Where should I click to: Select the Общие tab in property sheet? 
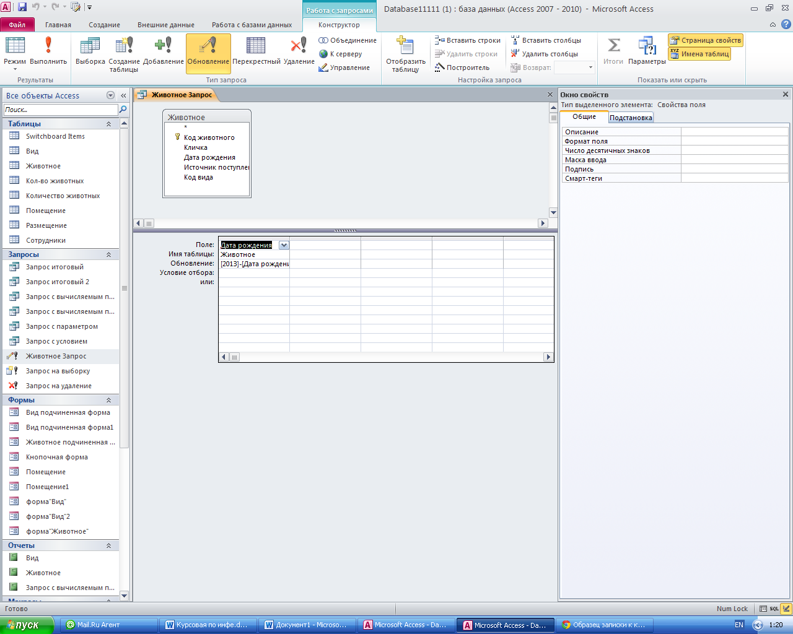[x=584, y=117]
